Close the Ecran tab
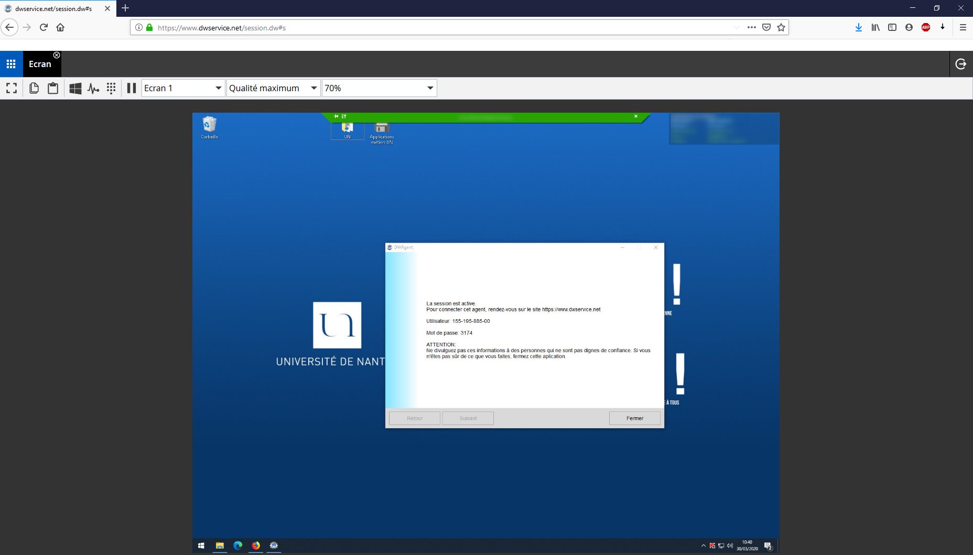This screenshot has width=973, height=555. (57, 55)
